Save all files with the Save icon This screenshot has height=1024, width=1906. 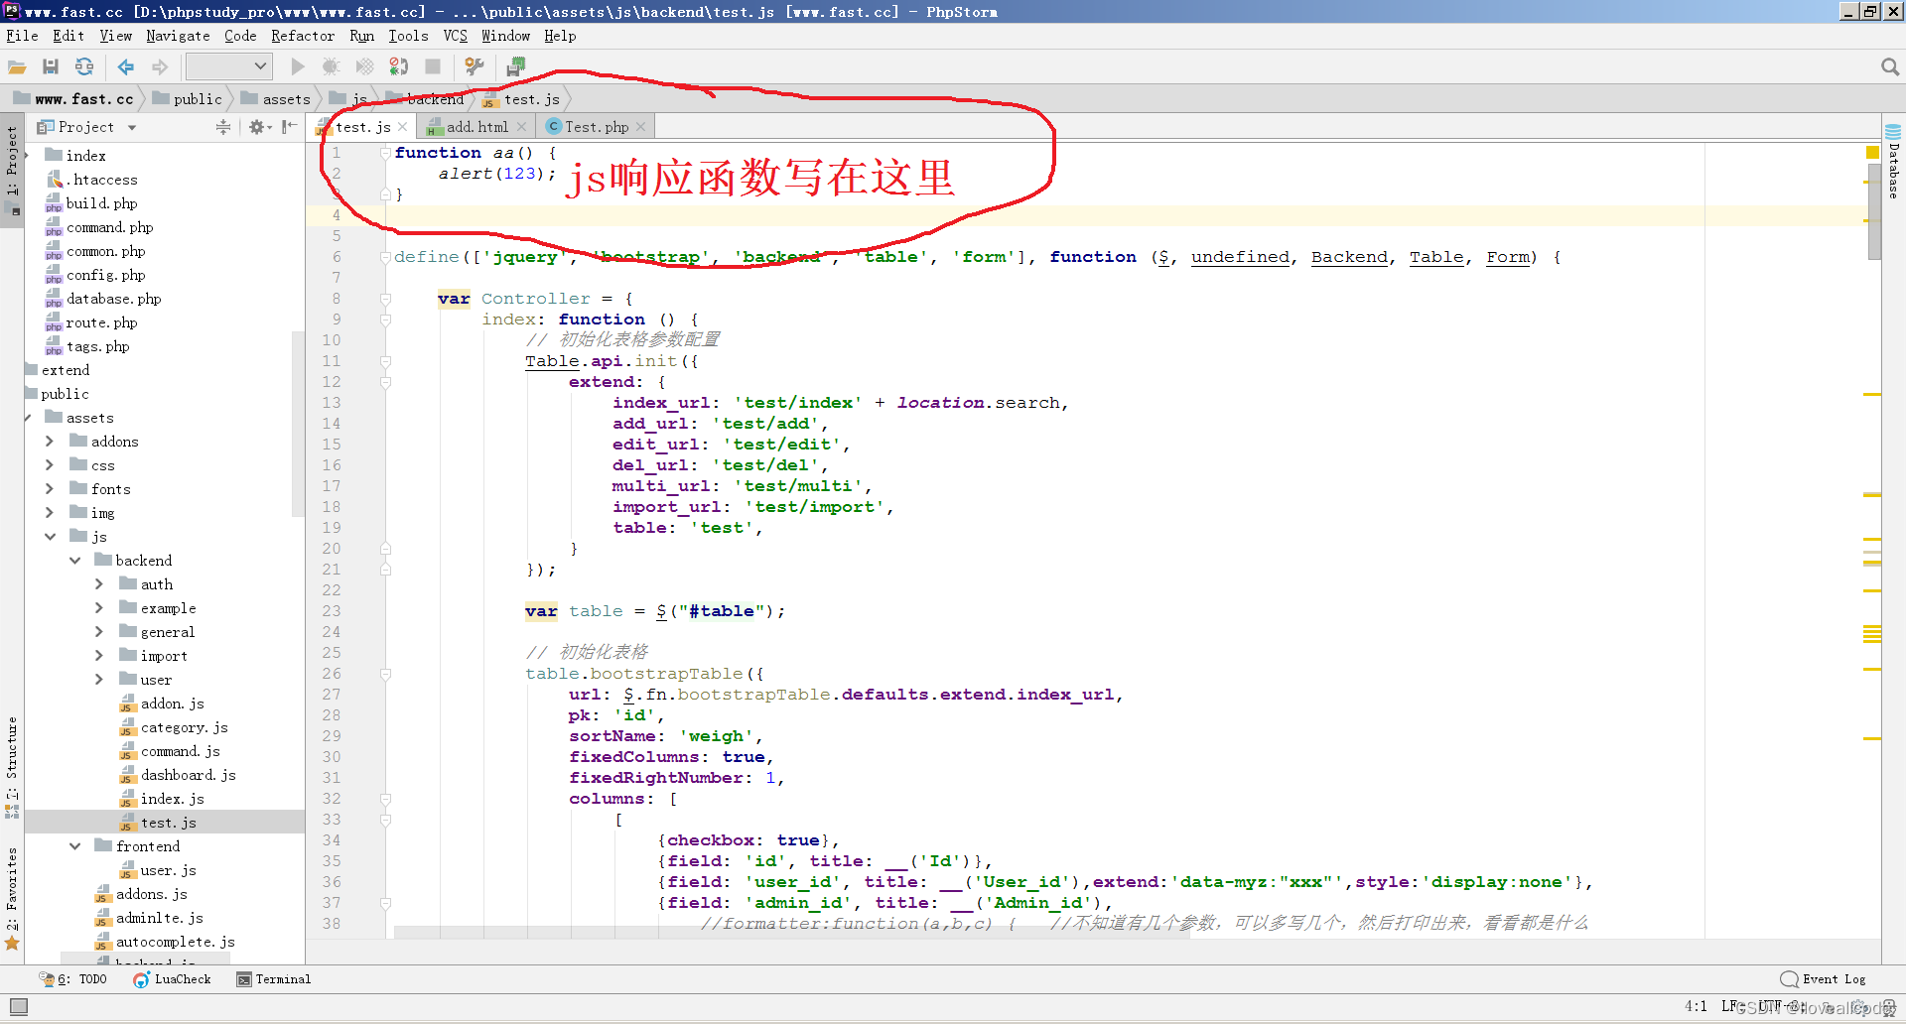[x=50, y=66]
